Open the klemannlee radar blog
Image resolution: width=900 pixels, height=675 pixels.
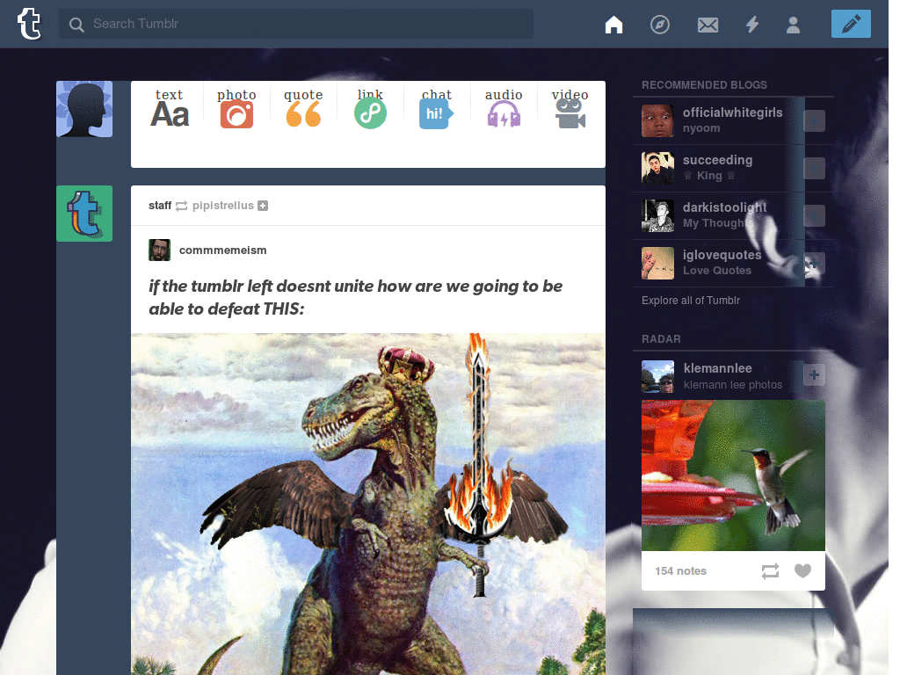pyautogui.click(x=717, y=368)
